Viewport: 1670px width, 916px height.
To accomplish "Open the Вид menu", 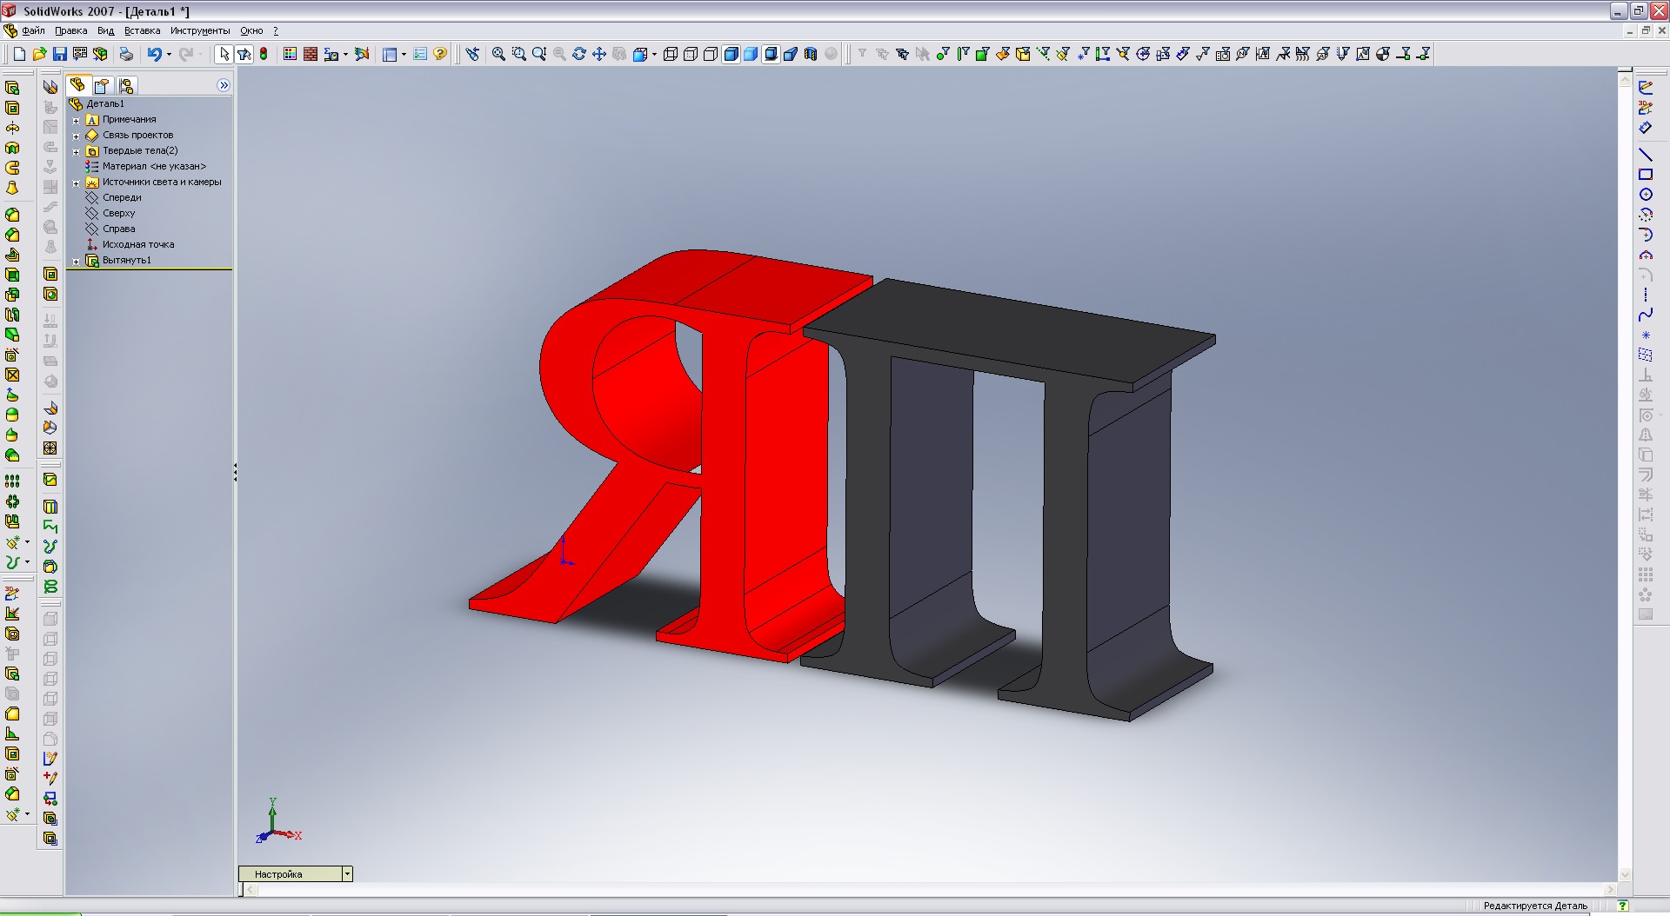I will [x=106, y=30].
